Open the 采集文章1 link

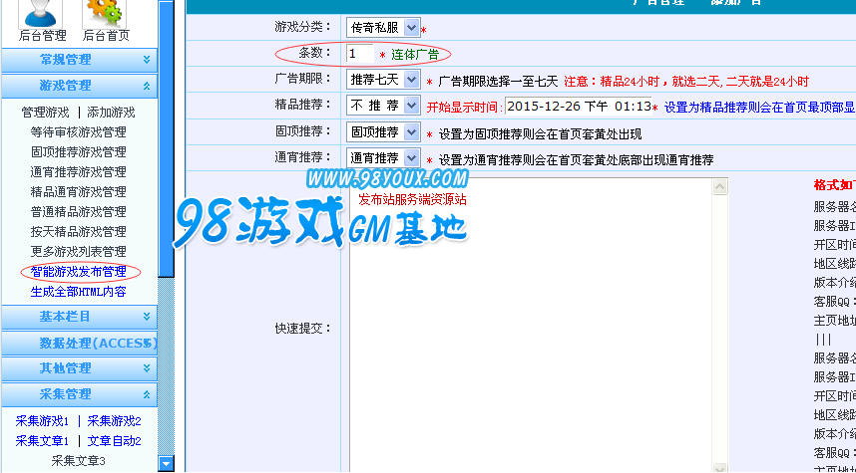point(42,441)
